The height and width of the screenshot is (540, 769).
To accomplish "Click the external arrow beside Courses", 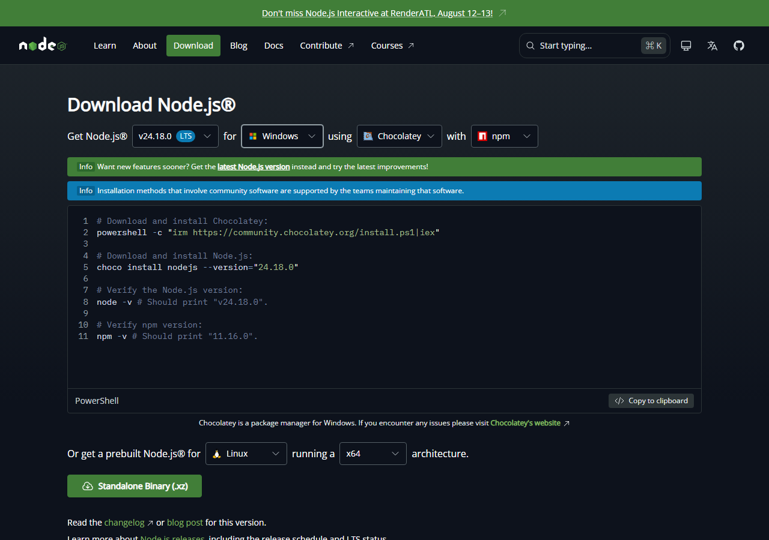I will pos(411,46).
